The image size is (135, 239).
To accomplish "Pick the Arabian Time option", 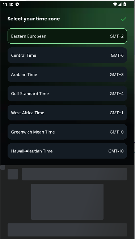I will [x=67, y=74].
